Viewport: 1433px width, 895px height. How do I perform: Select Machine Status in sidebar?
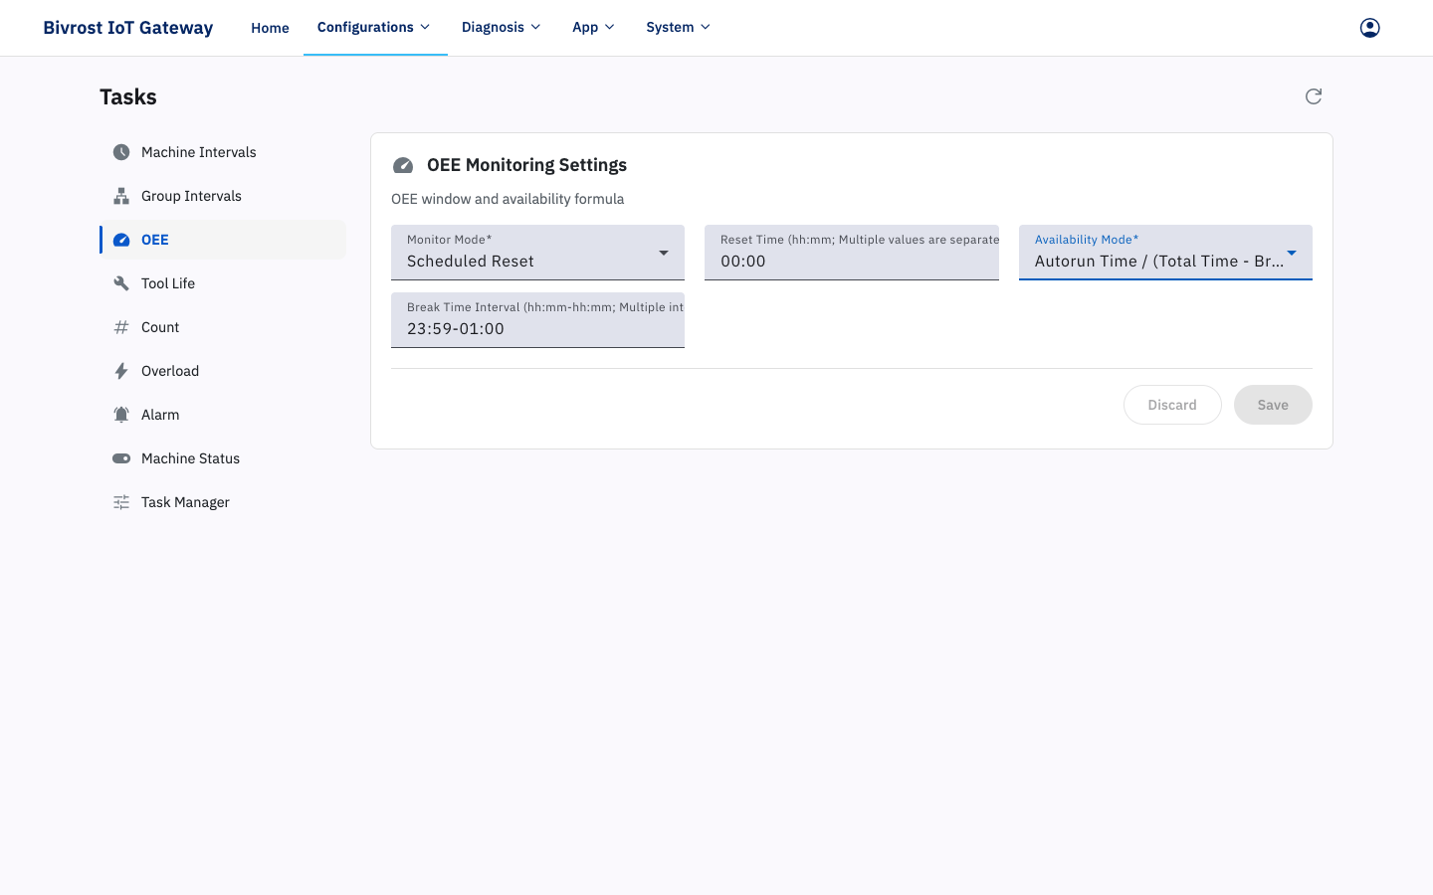223,458
